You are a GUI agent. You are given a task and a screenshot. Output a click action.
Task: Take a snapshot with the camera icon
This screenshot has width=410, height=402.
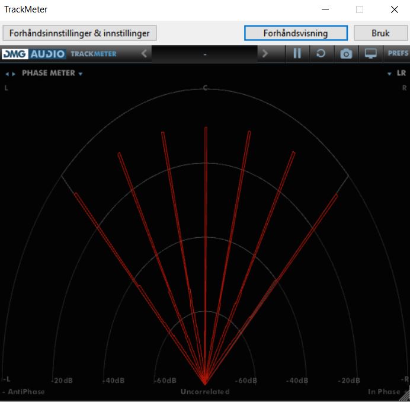click(x=346, y=54)
